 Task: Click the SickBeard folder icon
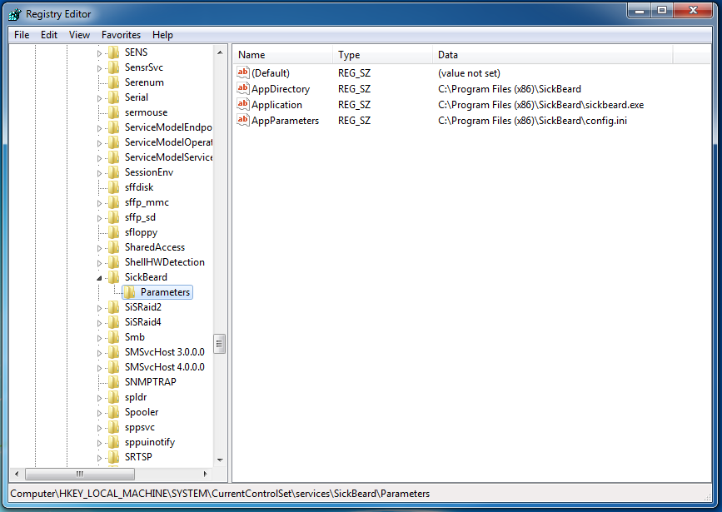point(114,277)
